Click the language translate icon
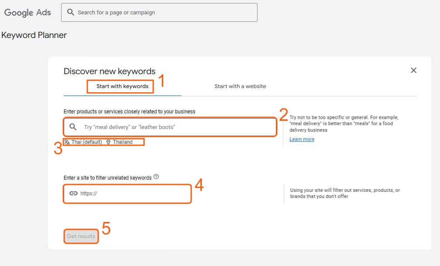The height and width of the screenshot is (266, 440). coord(67,142)
